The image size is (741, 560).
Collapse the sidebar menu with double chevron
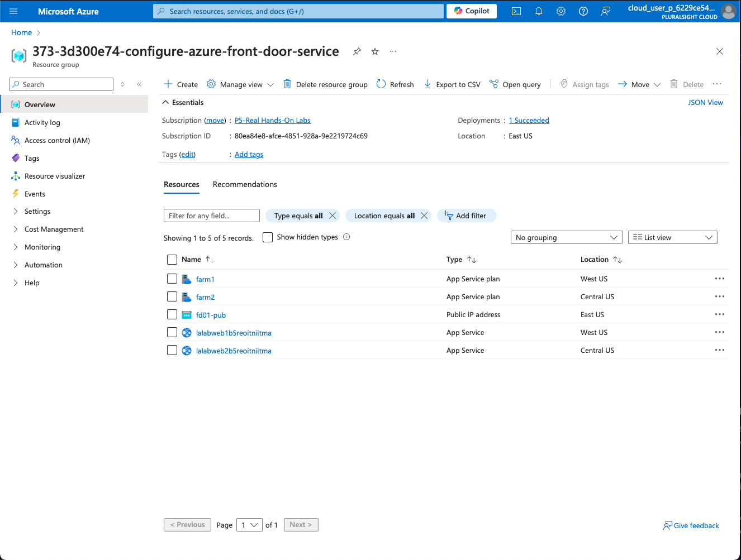139,84
